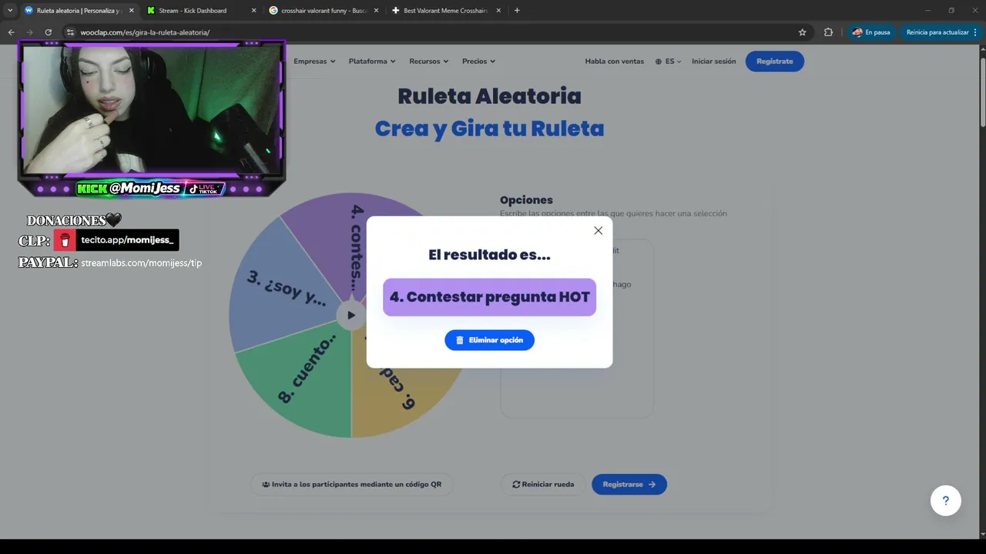This screenshot has height=554, width=986.
Task: Open the browser extensions menu
Action: coord(828,32)
